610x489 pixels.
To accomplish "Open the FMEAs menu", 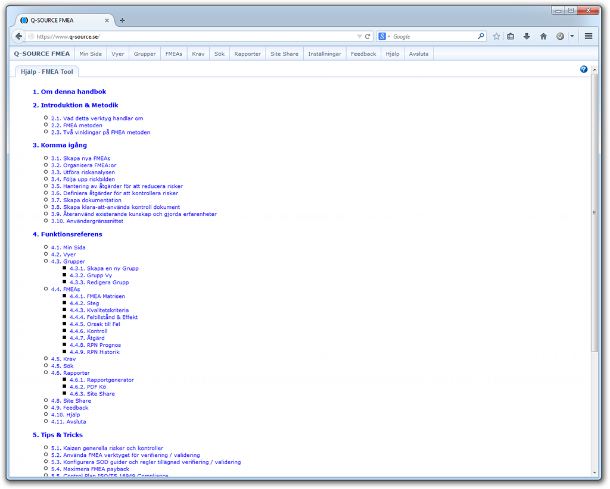I will pyautogui.click(x=173, y=54).
